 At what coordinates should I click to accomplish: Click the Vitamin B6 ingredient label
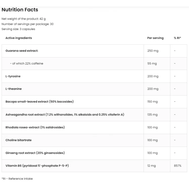(x=37, y=166)
